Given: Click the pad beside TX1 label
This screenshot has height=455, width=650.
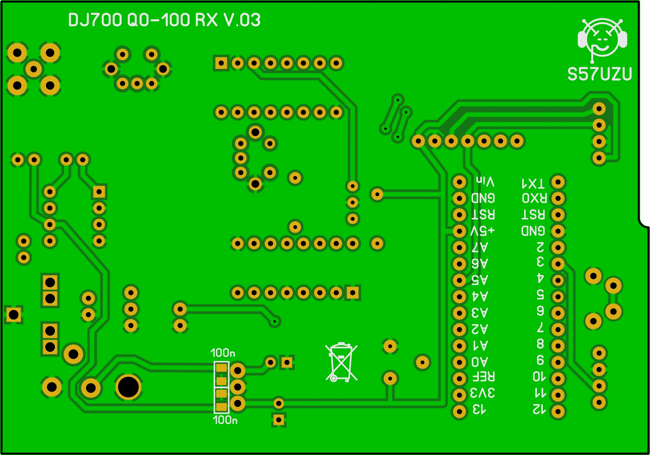Looking at the screenshot, I should coord(558,182).
